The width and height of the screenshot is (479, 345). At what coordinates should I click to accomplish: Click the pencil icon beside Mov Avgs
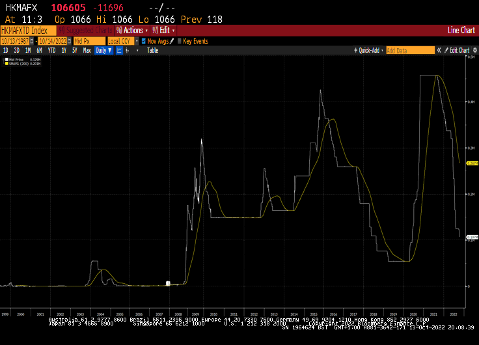pos(172,41)
